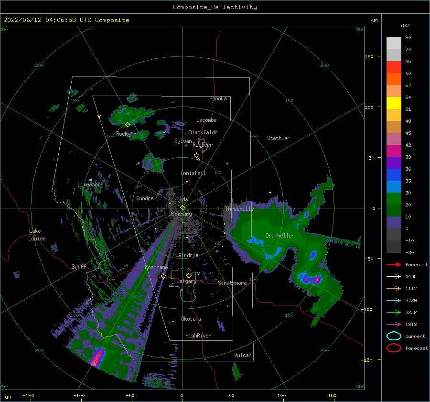
Task: Pick the magenta 39-42 dBZ swatch
Action: (x=394, y=151)
